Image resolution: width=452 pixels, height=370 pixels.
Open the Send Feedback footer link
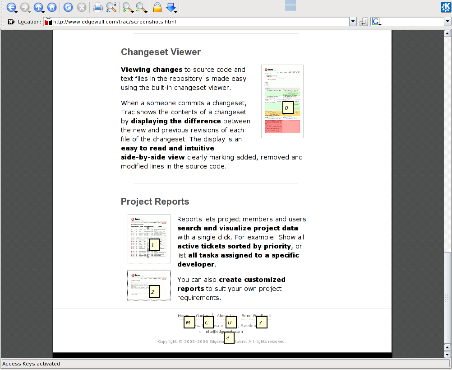pos(256,316)
